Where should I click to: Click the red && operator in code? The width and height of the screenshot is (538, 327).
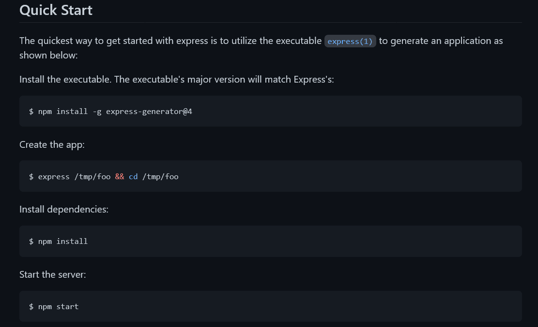(120, 177)
